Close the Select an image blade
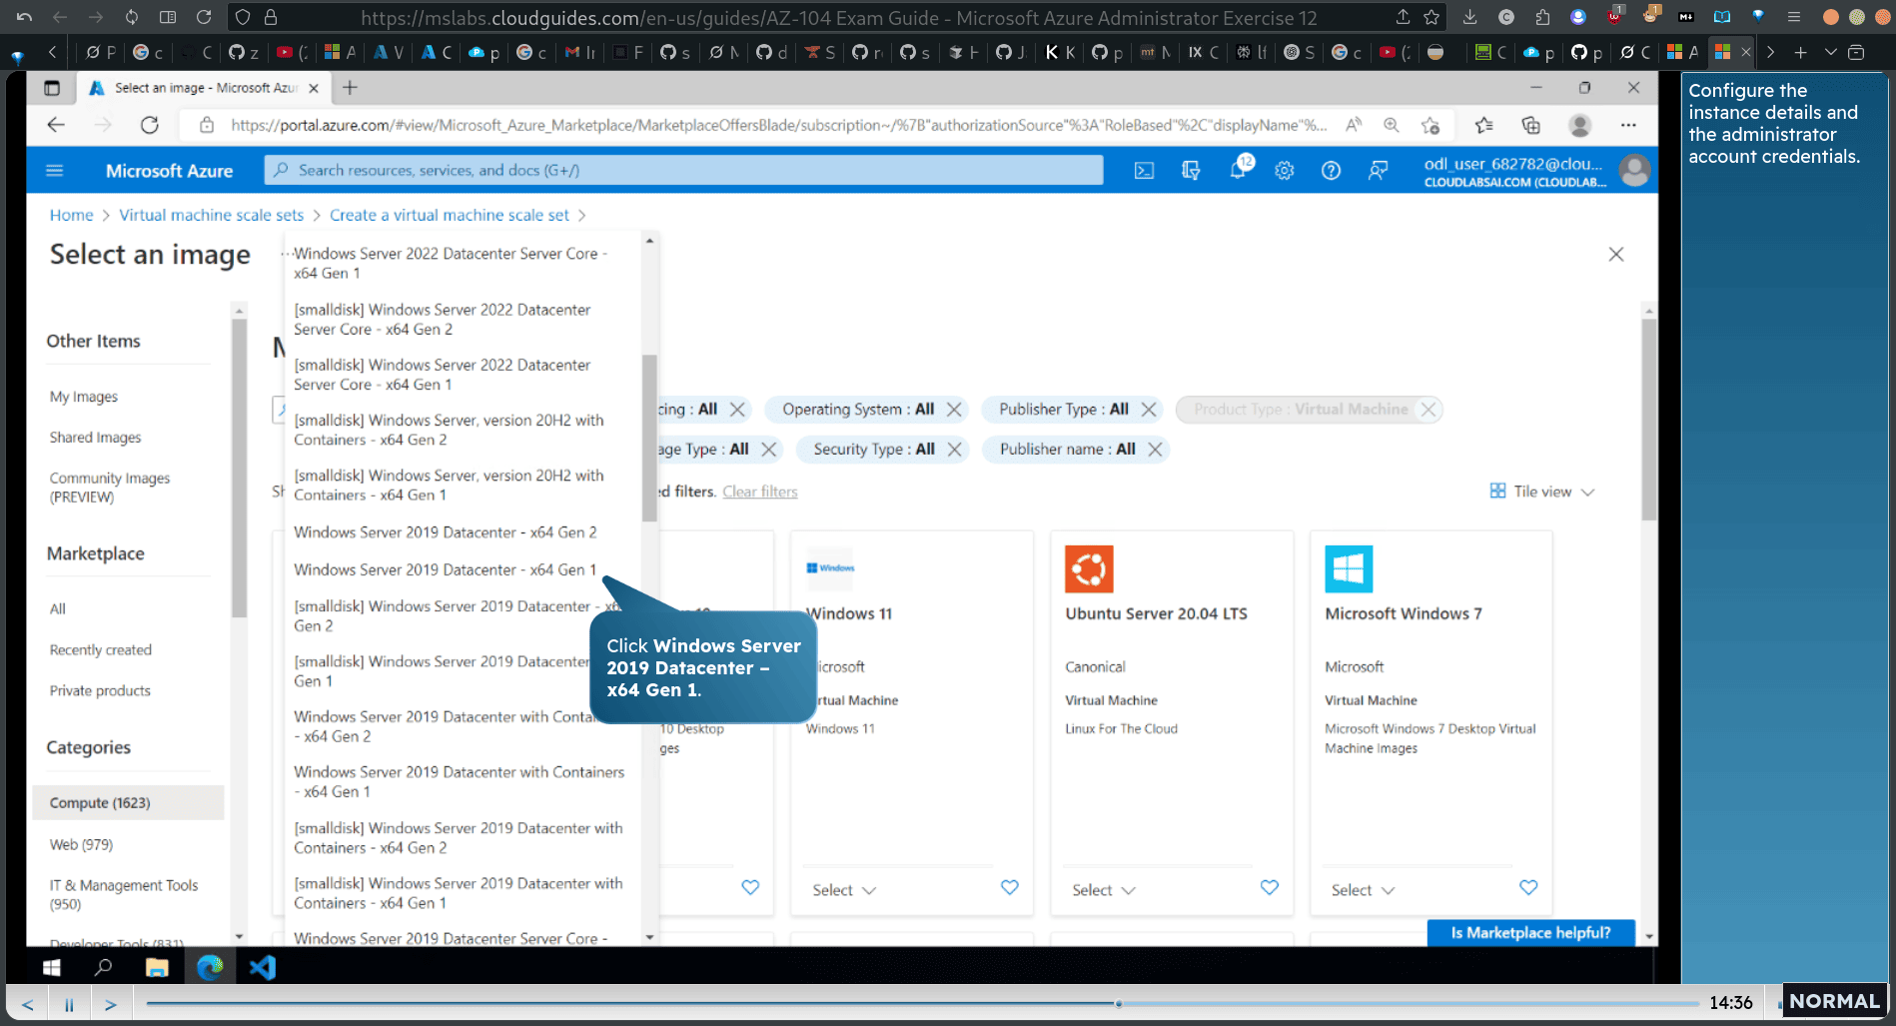This screenshot has width=1896, height=1026. coord(1616,255)
